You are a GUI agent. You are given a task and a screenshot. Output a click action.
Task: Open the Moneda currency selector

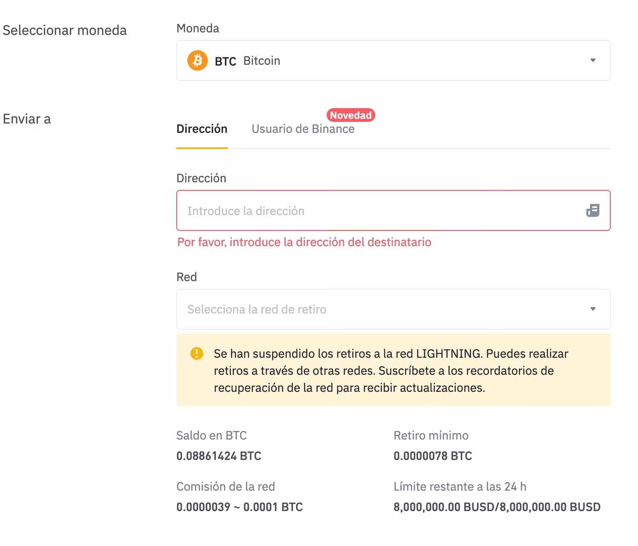coord(393,60)
